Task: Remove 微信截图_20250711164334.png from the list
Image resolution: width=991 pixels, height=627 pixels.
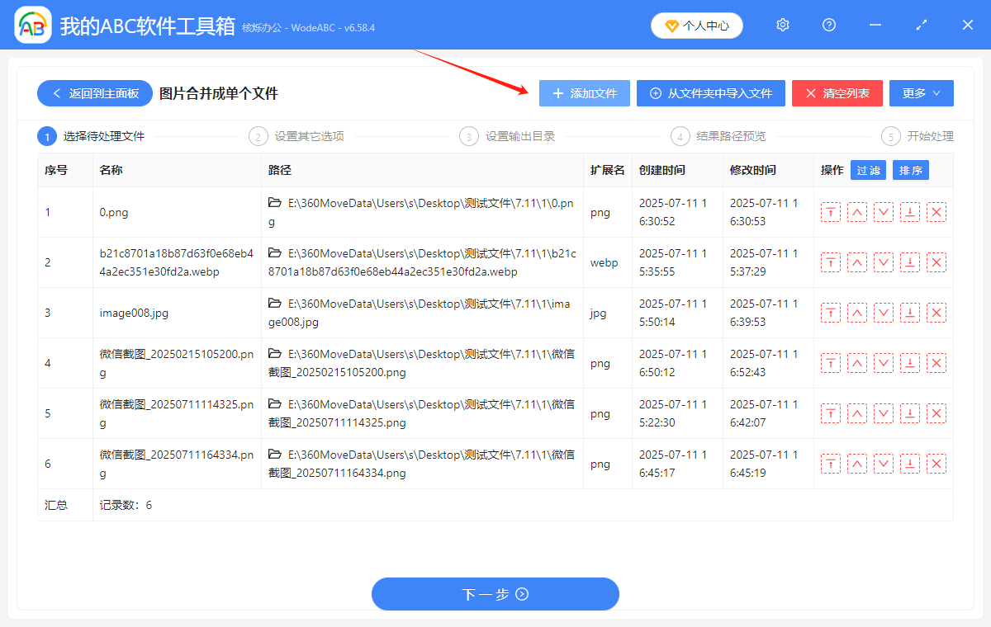Action: click(x=936, y=464)
